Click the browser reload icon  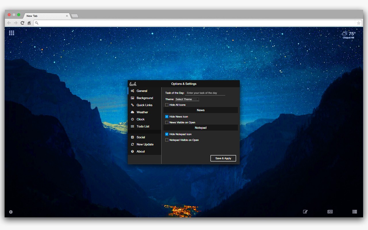(22, 23)
